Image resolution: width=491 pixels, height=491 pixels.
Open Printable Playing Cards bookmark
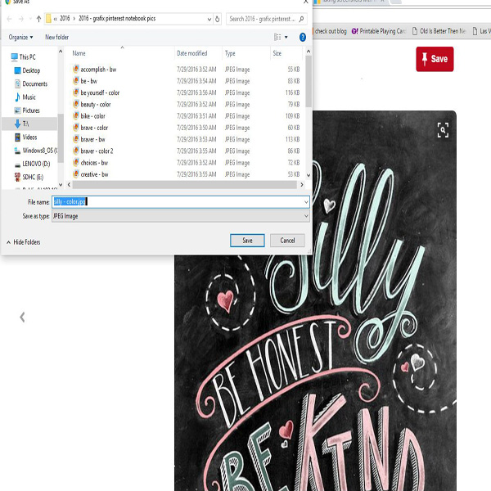point(379,31)
